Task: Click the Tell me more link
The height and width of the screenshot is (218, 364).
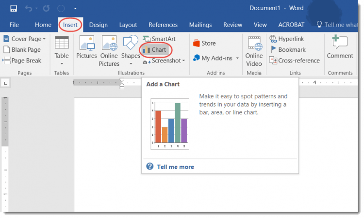Action: click(x=175, y=167)
